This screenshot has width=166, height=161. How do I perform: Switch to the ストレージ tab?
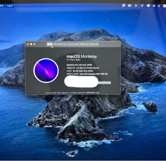pyautogui.click(x=73, y=44)
